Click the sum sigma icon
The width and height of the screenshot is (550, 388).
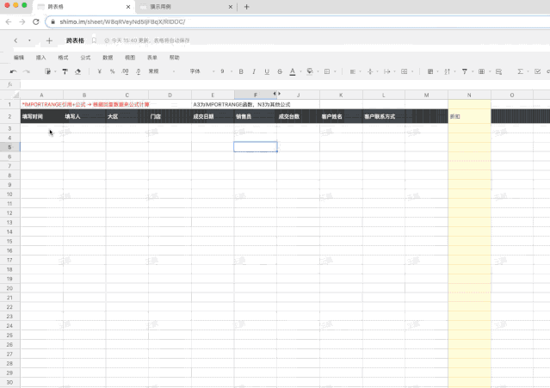coord(520,71)
